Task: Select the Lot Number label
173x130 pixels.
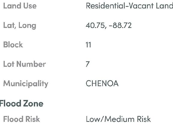Action: pyautogui.click(x=25, y=64)
